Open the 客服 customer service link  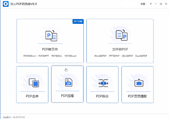point(143,4)
